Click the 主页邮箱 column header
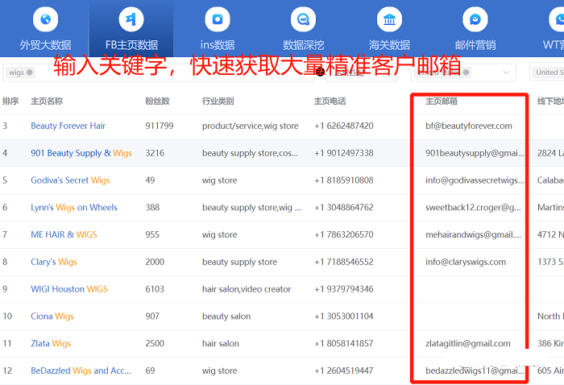The height and width of the screenshot is (385, 564). coord(442,101)
